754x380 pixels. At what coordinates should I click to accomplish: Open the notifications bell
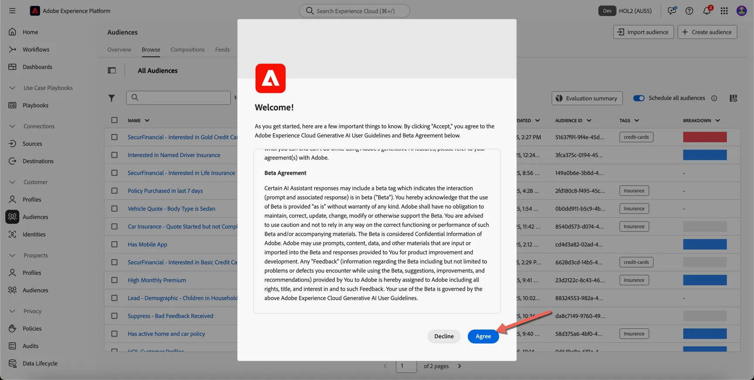coord(707,10)
